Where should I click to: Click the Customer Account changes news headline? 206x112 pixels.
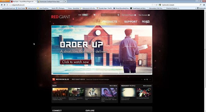click(x=98, y=80)
